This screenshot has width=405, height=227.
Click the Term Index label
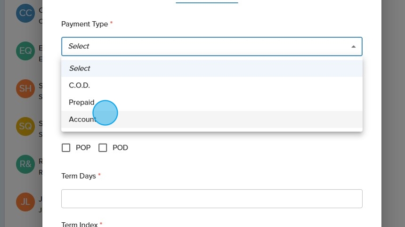tap(79, 224)
